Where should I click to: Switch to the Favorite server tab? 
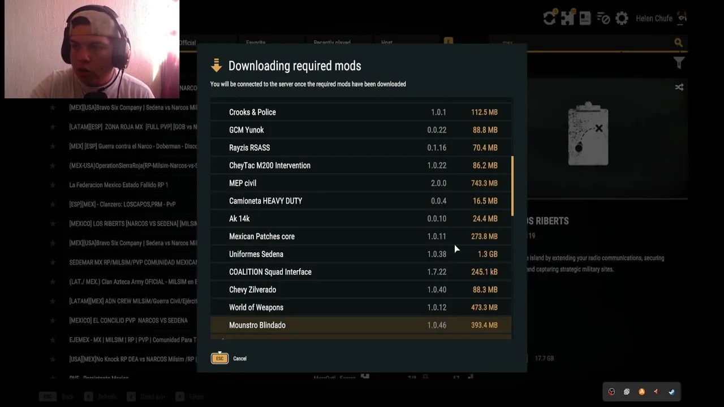[256, 42]
